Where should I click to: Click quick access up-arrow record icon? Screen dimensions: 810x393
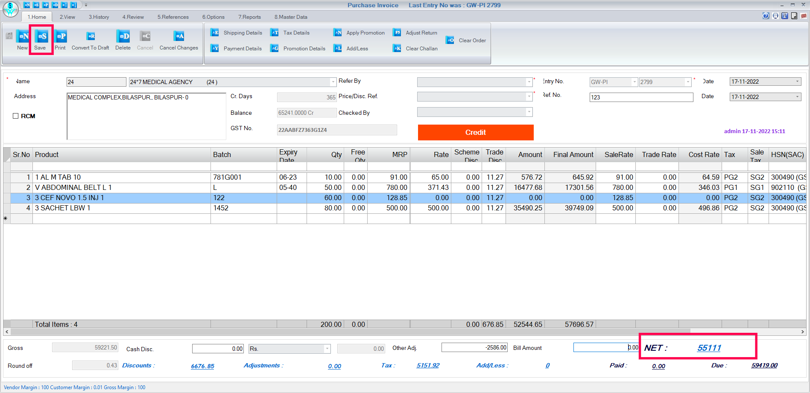64,5
